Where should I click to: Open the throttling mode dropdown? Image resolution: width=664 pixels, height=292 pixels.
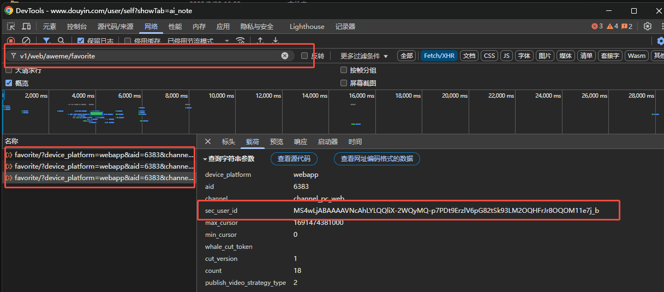point(226,41)
